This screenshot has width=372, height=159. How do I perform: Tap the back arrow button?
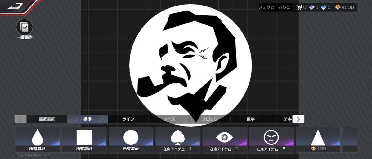[x=15, y=6]
